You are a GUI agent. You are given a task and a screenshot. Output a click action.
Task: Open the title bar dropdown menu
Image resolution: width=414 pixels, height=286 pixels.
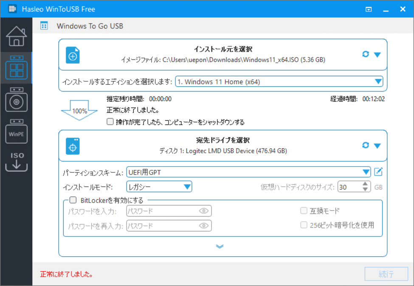(x=369, y=9)
